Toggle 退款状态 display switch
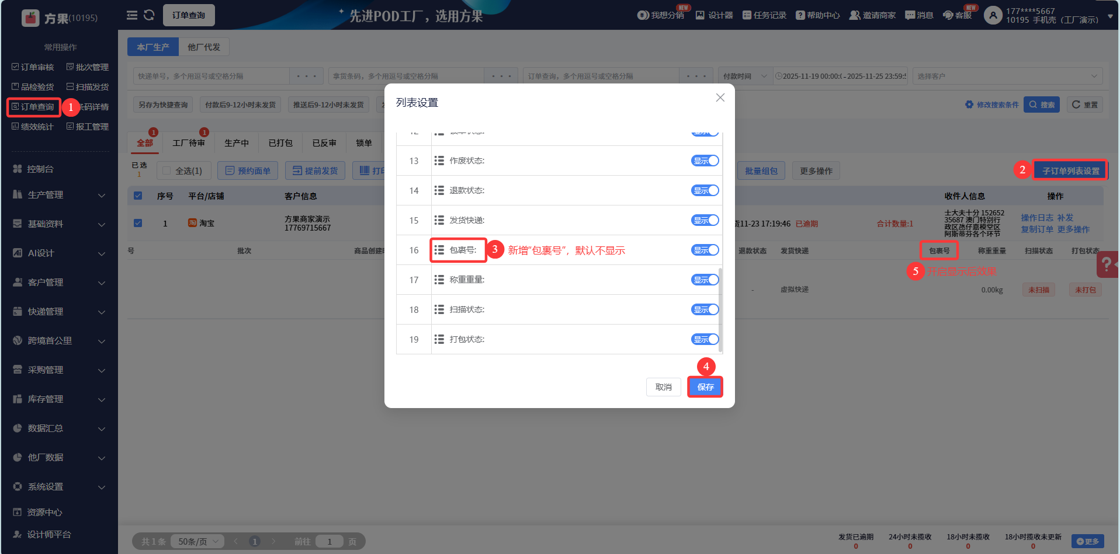 click(705, 190)
